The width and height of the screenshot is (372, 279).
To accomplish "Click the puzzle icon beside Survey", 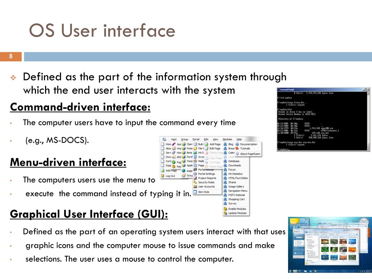I will (x=225, y=203).
